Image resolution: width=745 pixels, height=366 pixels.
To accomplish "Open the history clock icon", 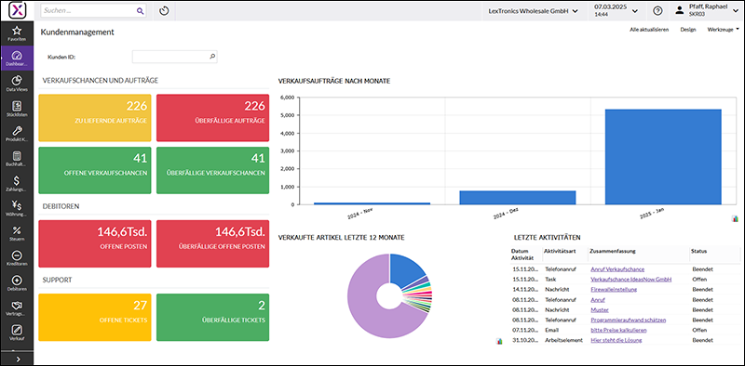I will (165, 10).
